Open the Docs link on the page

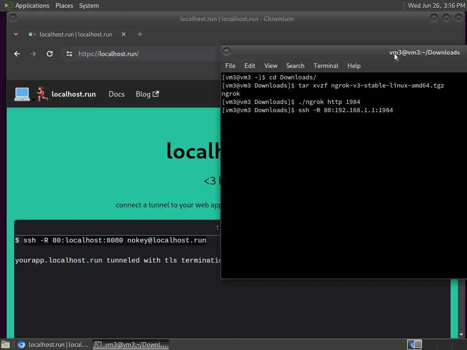pos(116,94)
